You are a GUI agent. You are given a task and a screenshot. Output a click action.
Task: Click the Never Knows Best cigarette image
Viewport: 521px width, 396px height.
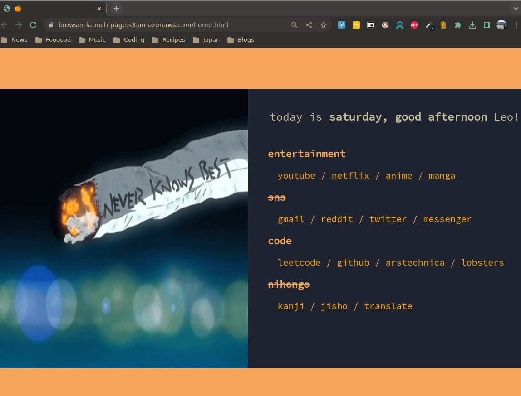pyautogui.click(x=123, y=228)
